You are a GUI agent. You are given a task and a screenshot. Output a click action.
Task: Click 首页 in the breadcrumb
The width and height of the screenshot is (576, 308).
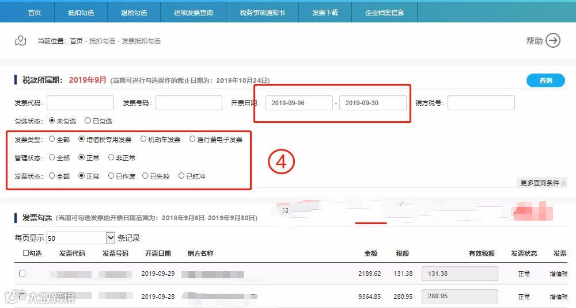click(77, 41)
